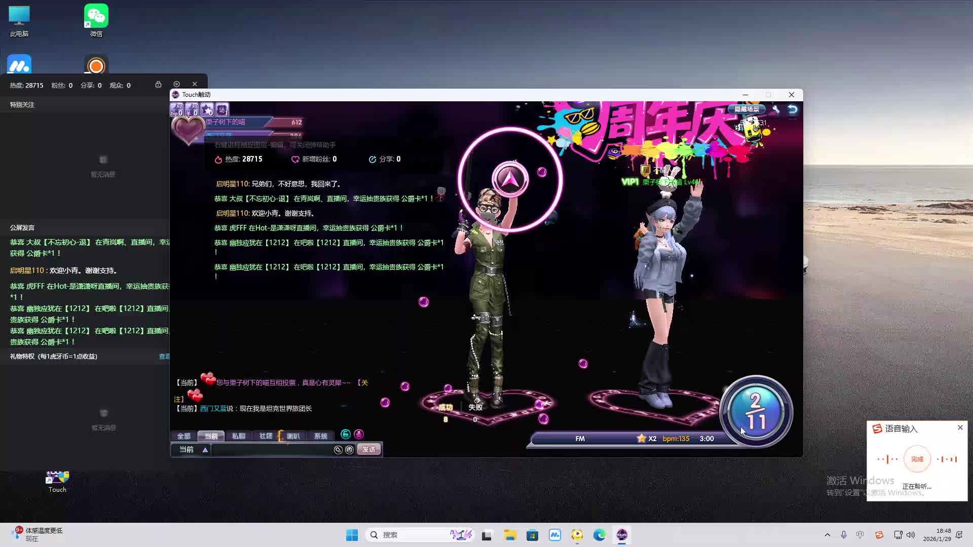
Task: Open WeChat from the desktop
Action: pyautogui.click(x=96, y=15)
